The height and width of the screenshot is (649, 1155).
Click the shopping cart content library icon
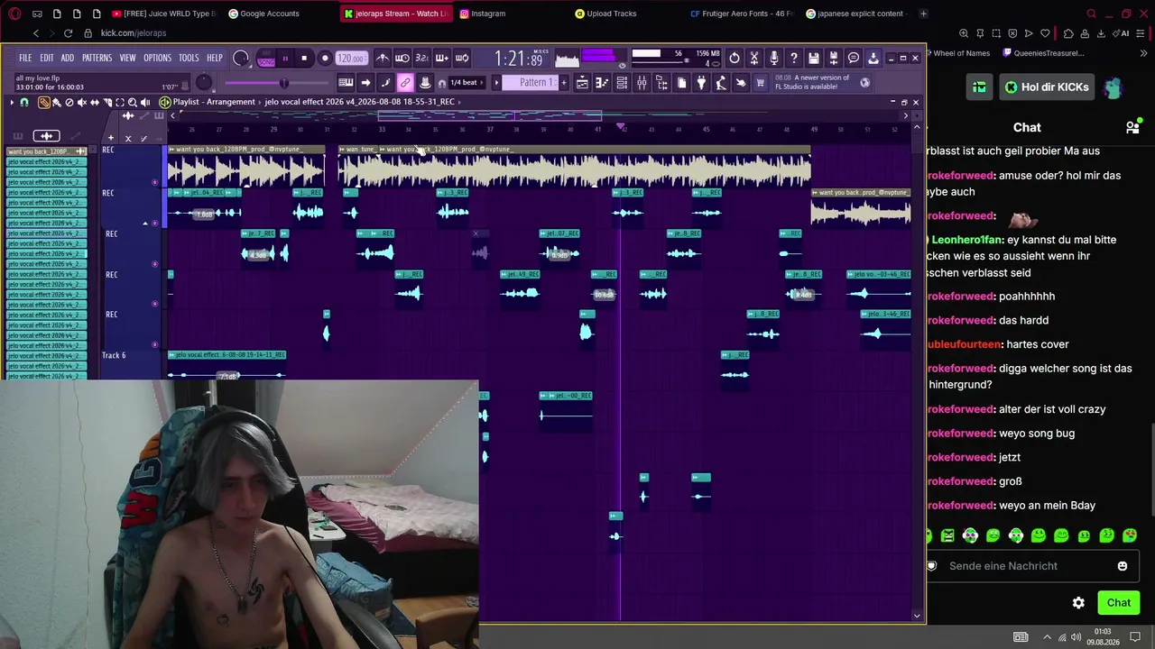760,83
